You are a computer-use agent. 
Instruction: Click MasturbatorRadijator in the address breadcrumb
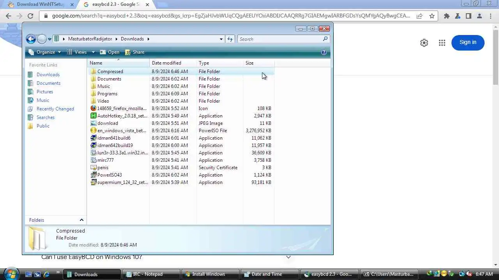pos(90,39)
